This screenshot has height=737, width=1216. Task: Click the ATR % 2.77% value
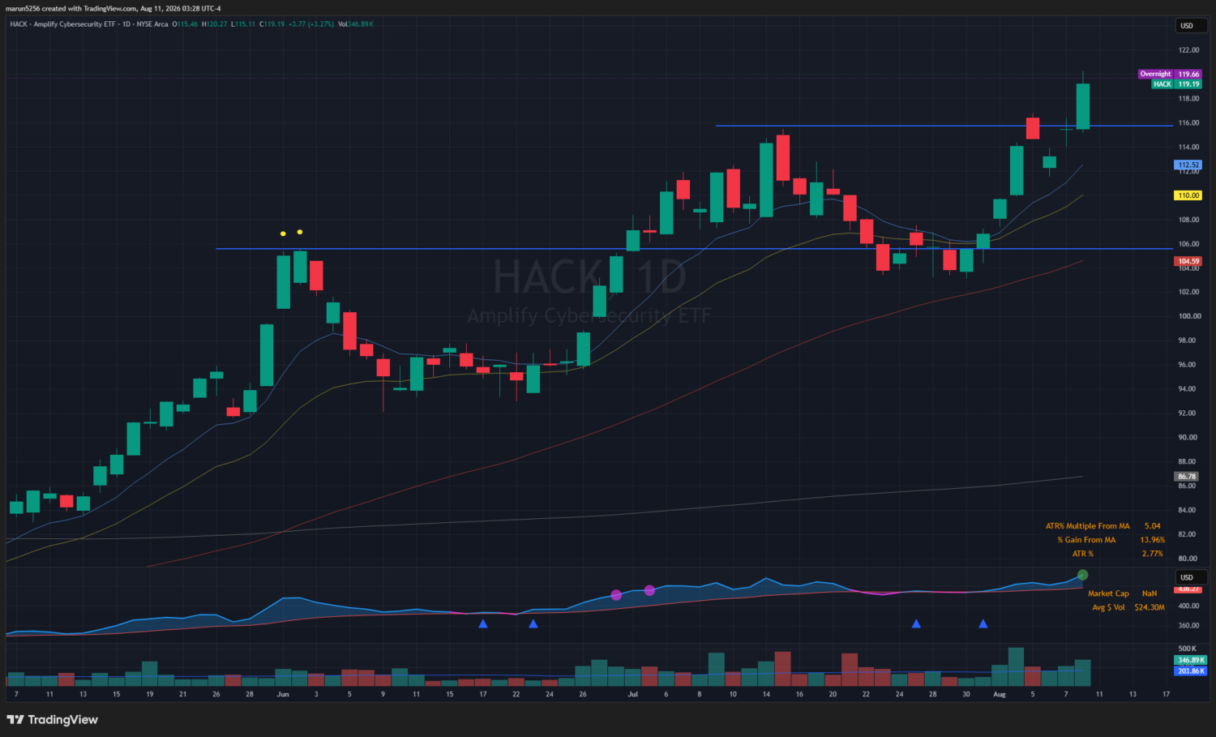point(1152,554)
